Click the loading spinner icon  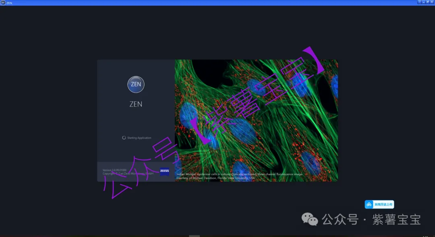click(124, 138)
